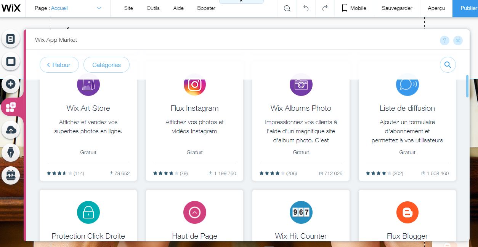Click the Publier button
The image size is (478, 247).
point(465,8)
